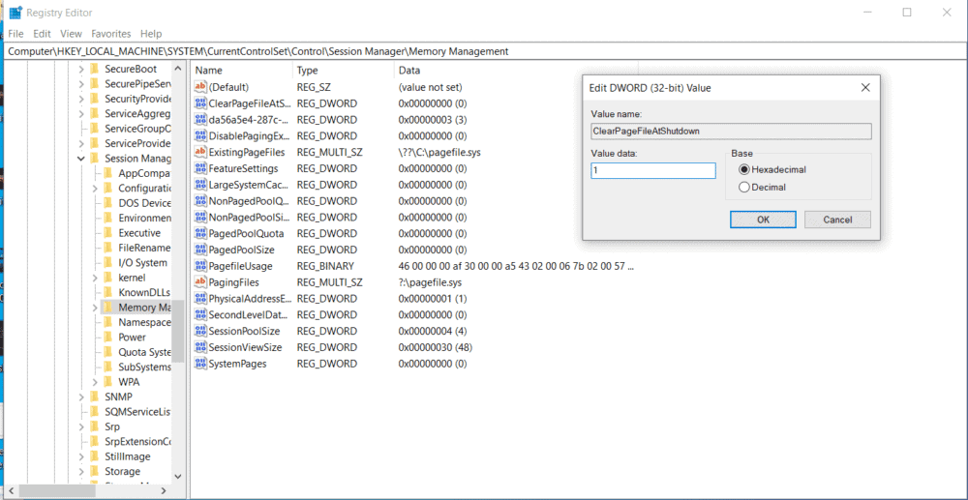This screenshot has height=500, width=968.
Task: Cancel the Edit DWORD dialog
Action: (x=837, y=220)
